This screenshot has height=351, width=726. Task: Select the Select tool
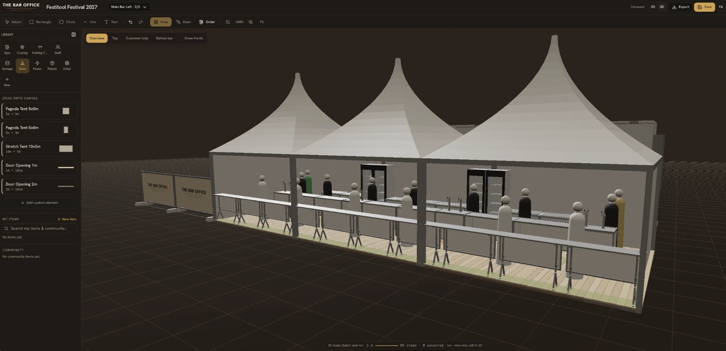tap(13, 22)
